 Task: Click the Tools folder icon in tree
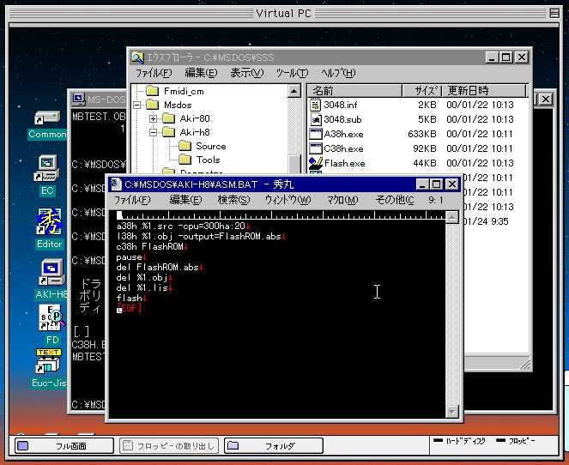click(x=185, y=160)
